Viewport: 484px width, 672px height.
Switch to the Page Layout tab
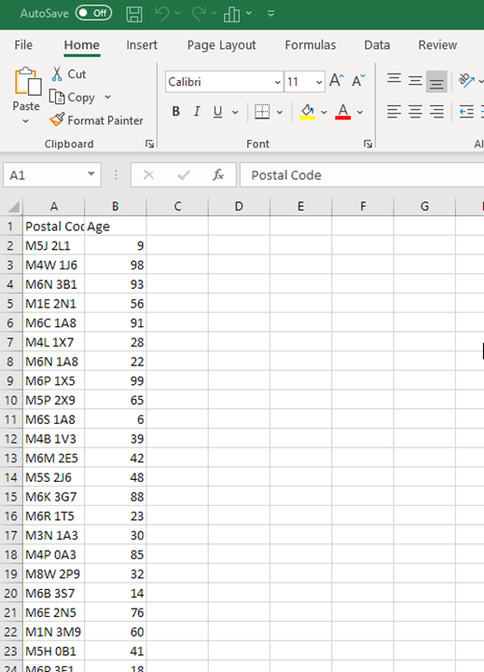[x=221, y=45]
